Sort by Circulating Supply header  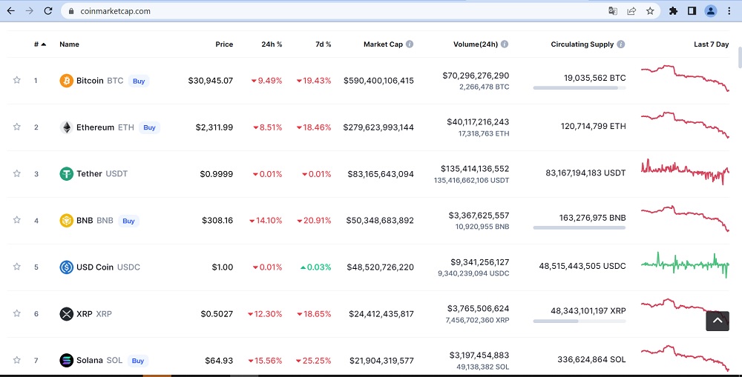[582, 44]
